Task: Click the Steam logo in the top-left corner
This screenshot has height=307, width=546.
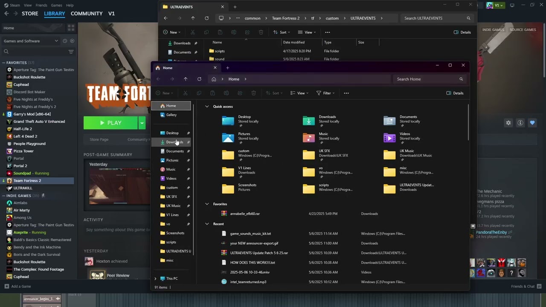Action: (6, 5)
